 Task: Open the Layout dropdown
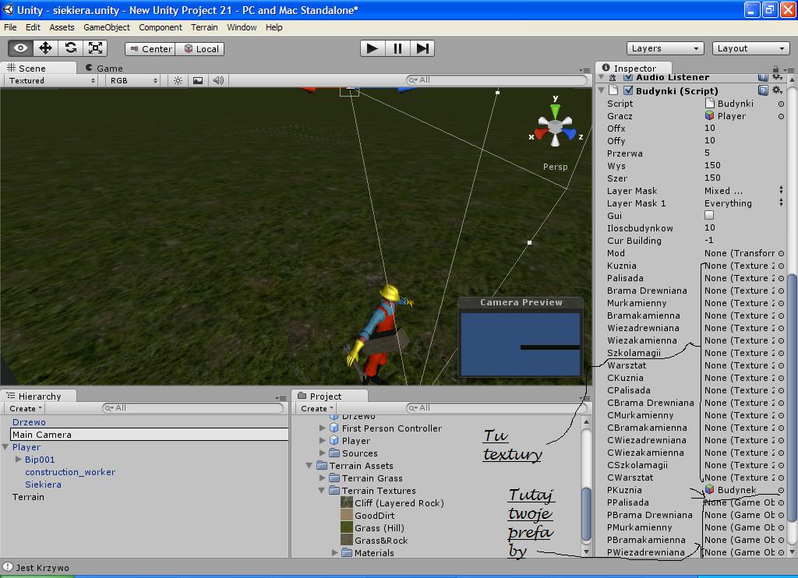(750, 48)
